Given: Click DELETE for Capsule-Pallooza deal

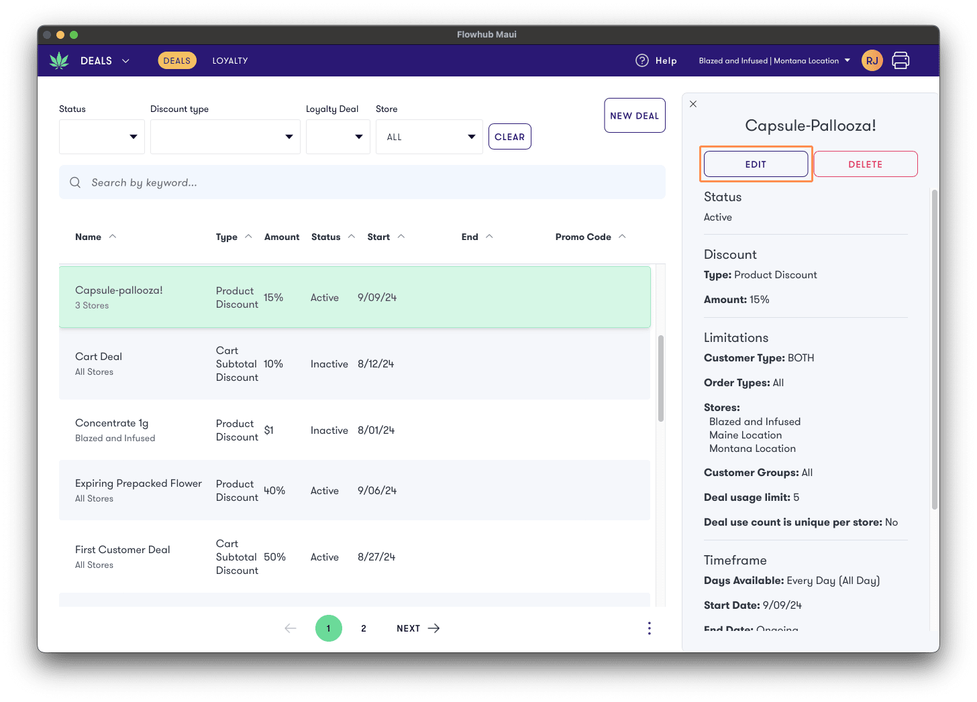Looking at the screenshot, I should point(866,164).
